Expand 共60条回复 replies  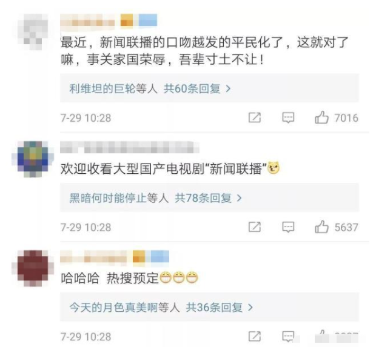tap(197, 88)
